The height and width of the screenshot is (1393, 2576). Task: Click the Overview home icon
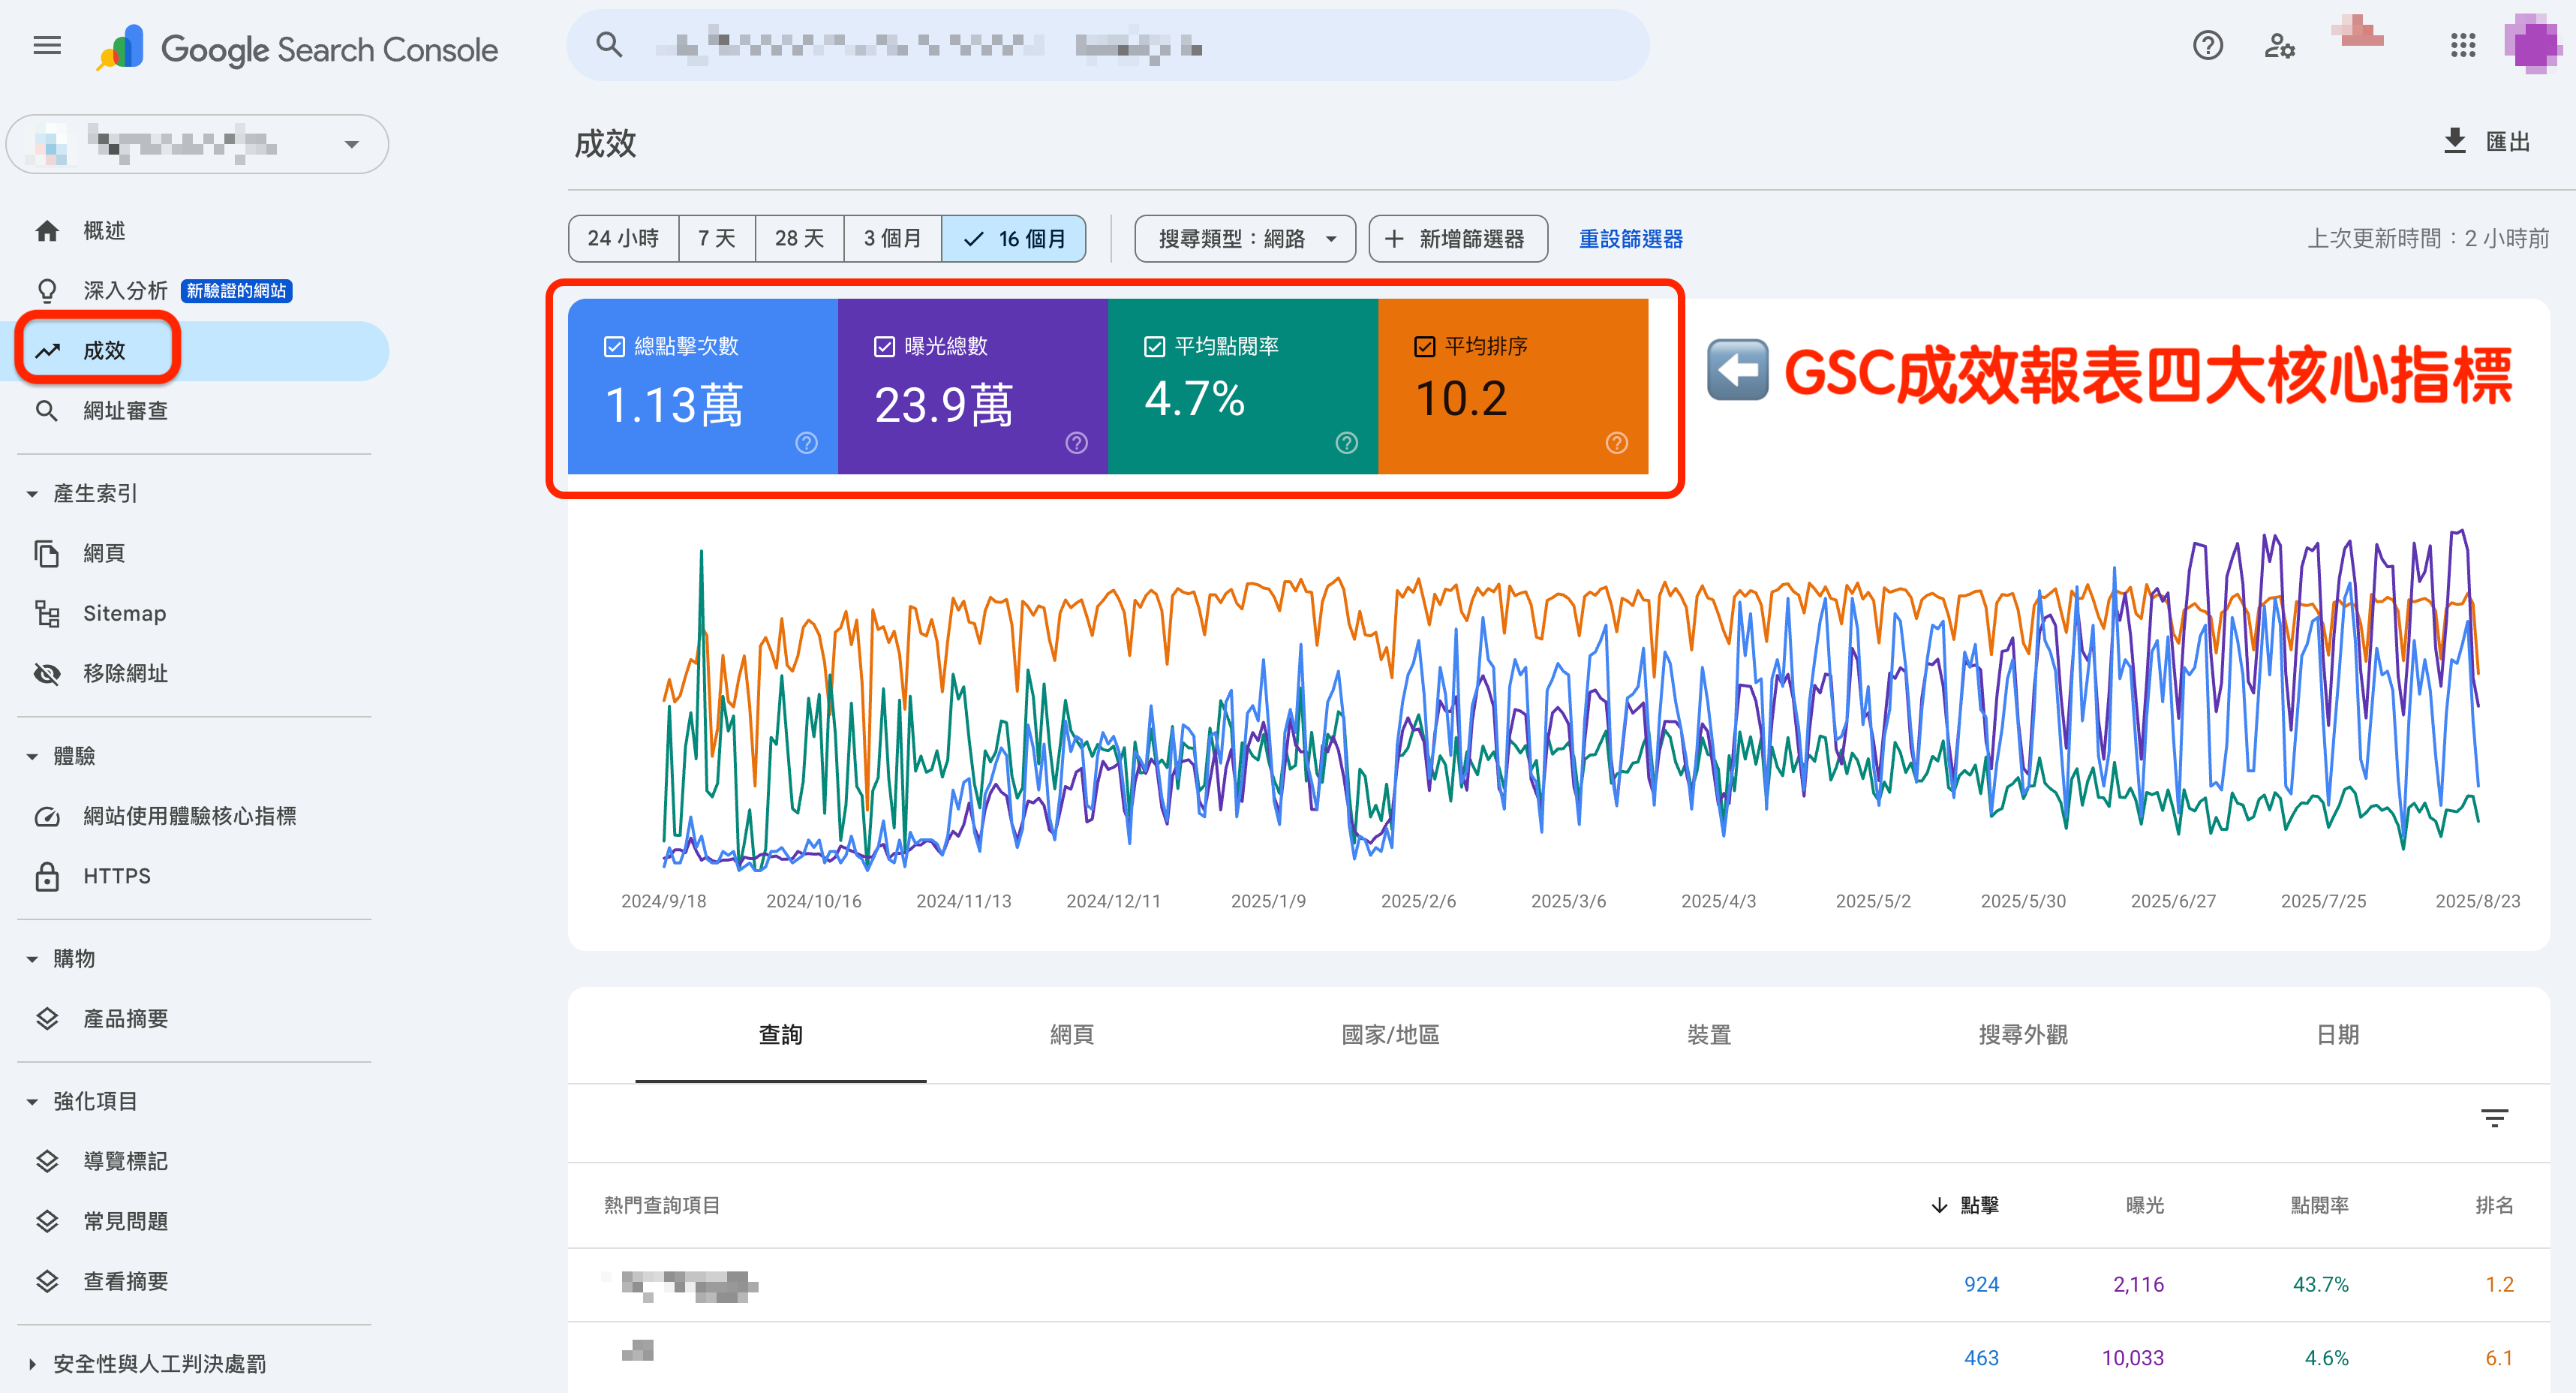[x=47, y=231]
